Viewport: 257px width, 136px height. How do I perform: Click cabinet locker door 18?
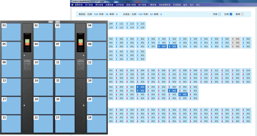[x=43, y=105]
